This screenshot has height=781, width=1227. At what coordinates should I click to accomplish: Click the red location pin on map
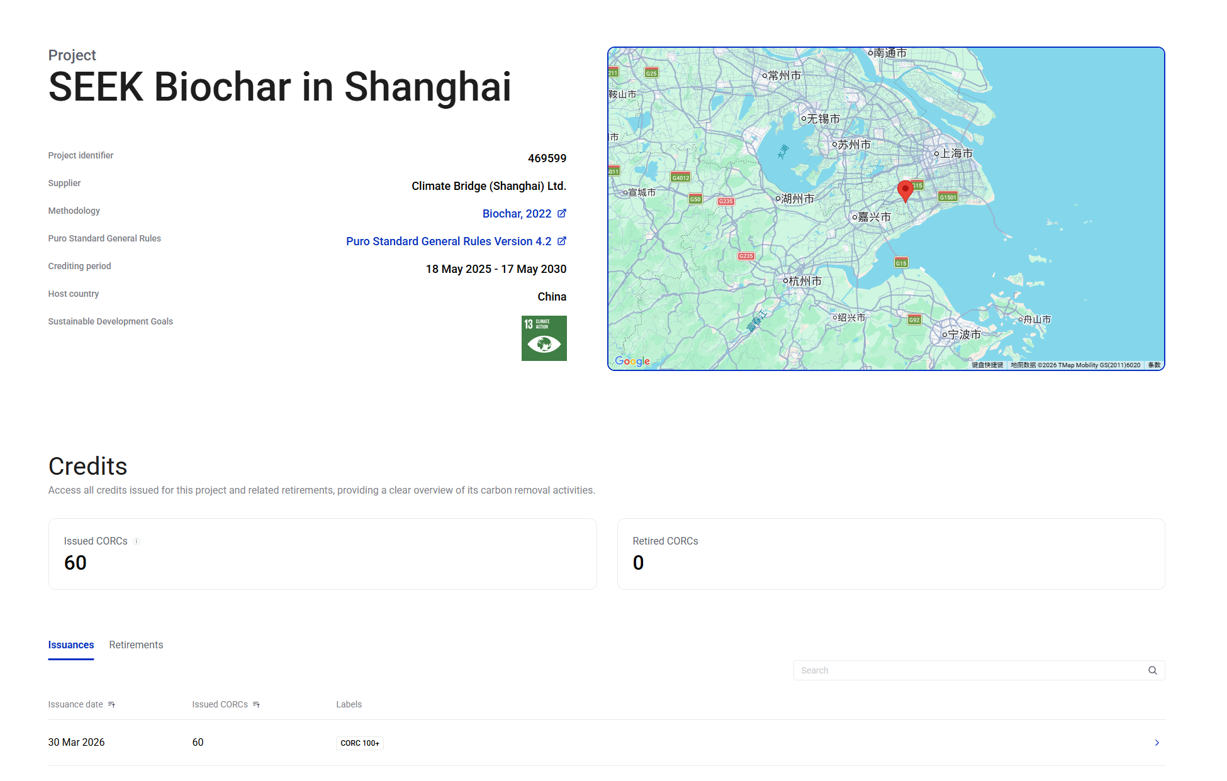click(x=905, y=190)
